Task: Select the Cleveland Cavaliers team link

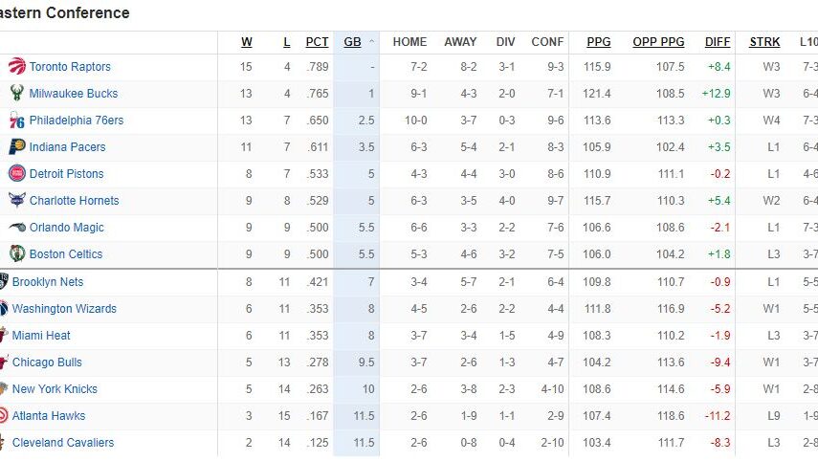Action: click(63, 443)
